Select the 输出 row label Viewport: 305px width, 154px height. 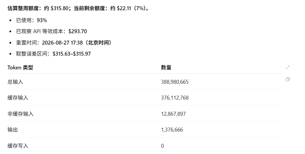pyautogui.click(x=13, y=130)
